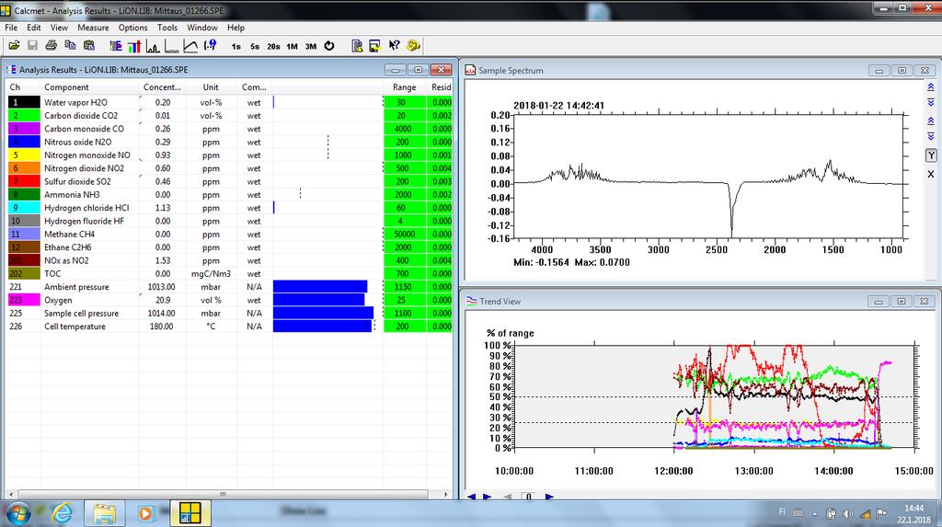Click the Component column header
The image size is (942, 527).
[x=89, y=87]
